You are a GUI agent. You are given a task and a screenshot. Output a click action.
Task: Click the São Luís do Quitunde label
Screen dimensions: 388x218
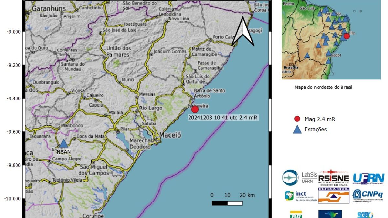pos(198,78)
